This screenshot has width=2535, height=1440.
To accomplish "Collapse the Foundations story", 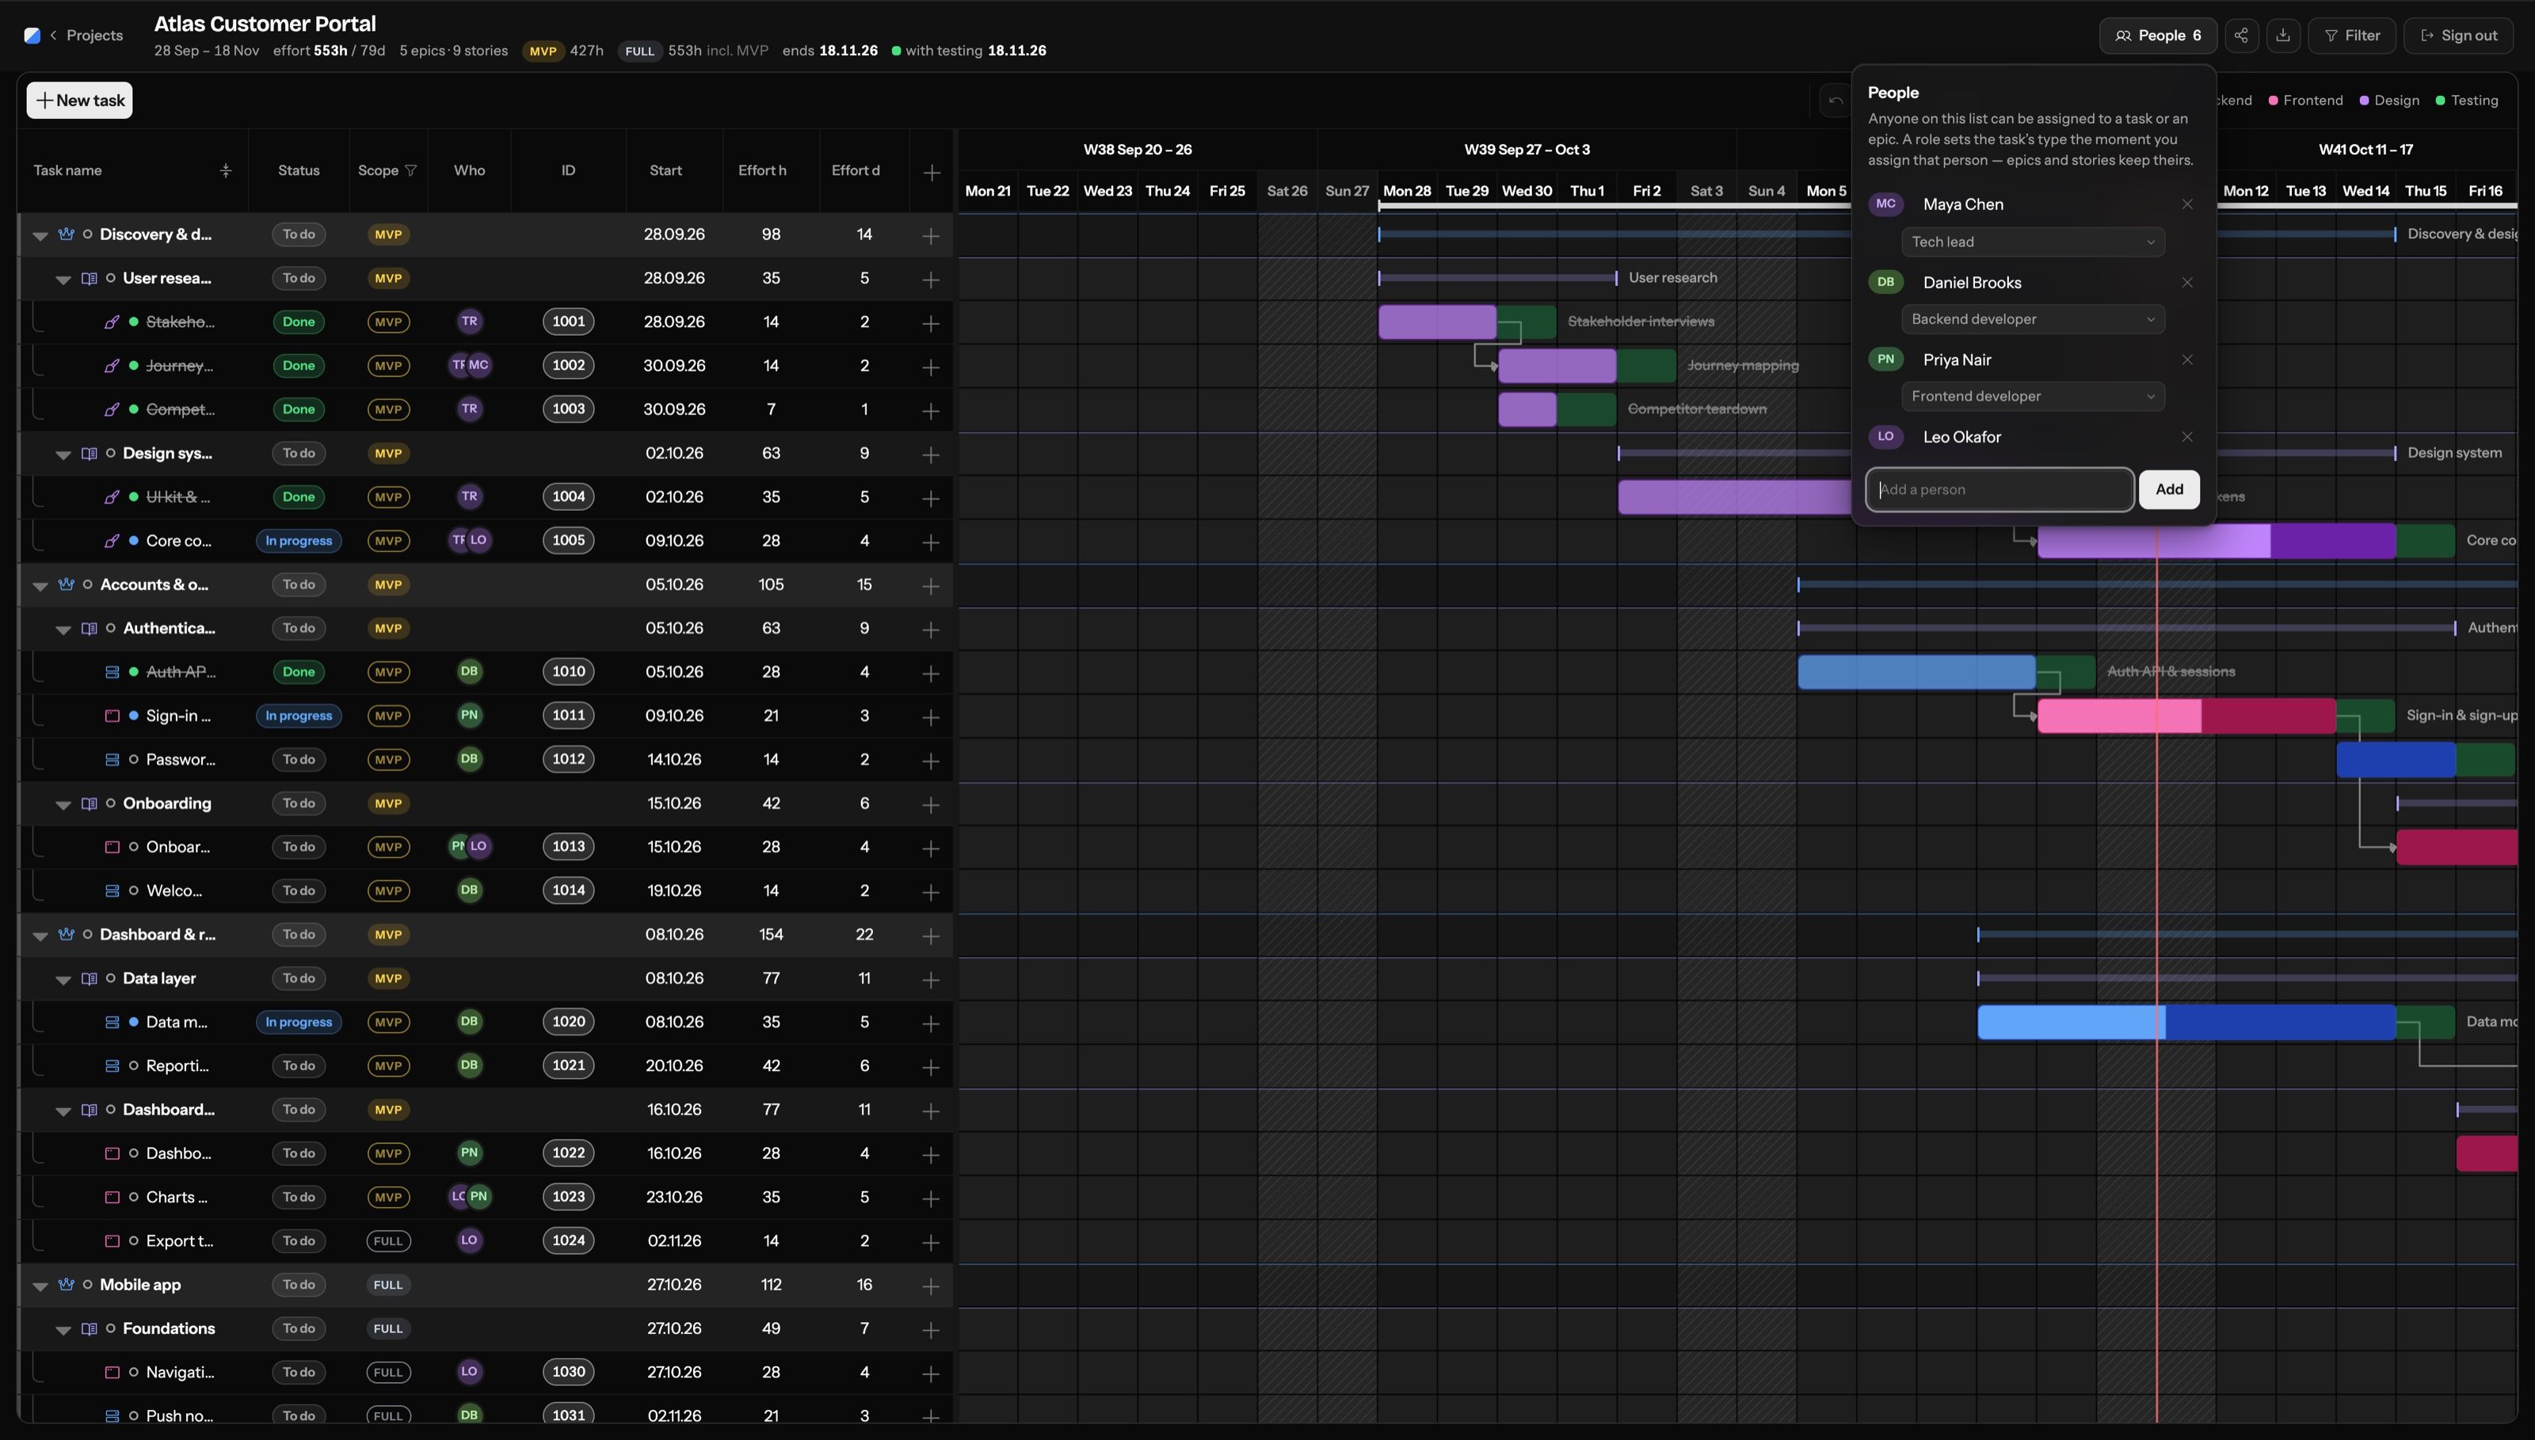I will (63, 1330).
